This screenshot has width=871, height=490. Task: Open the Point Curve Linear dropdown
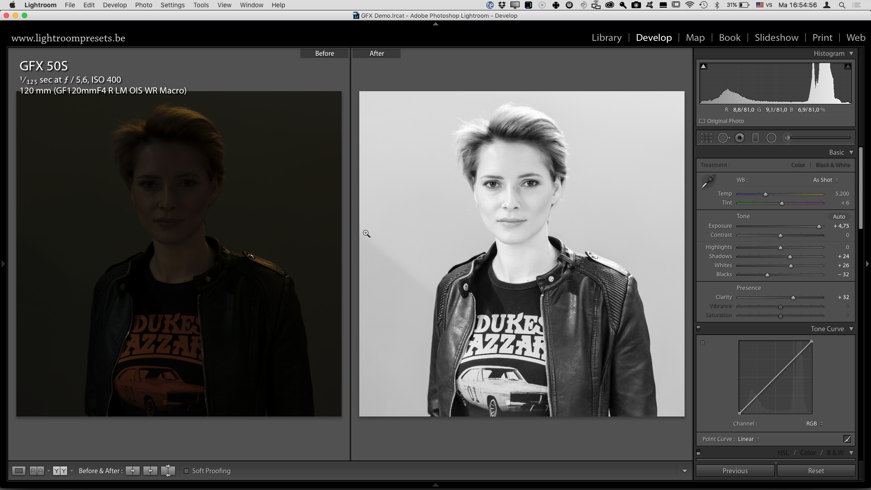pos(749,439)
